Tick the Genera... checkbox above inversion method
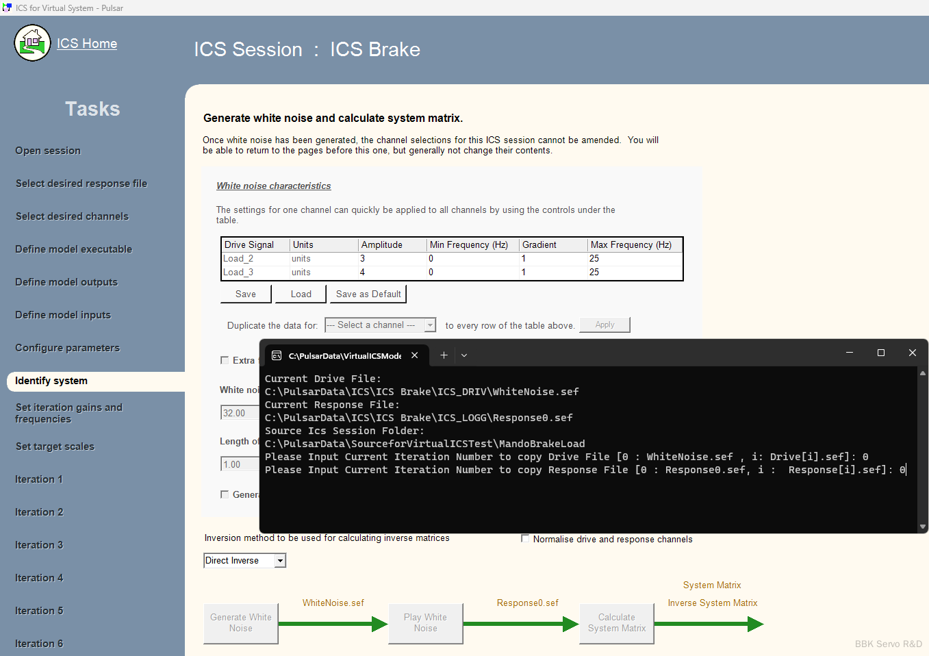Viewport: 929px width, 656px height. point(225,494)
